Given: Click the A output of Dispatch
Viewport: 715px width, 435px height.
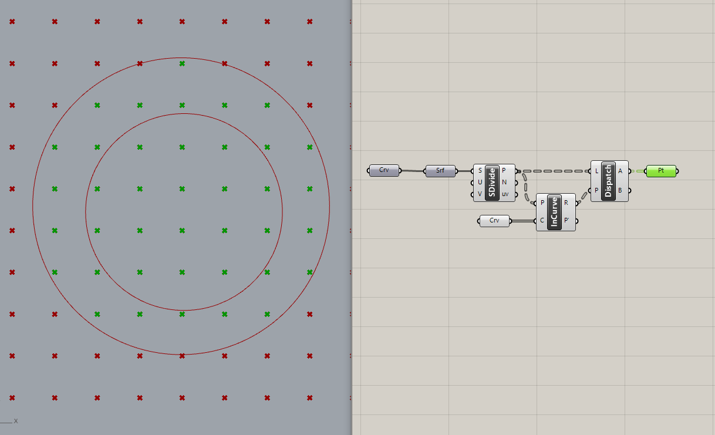Looking at the screenshot, I should point(620,171).
